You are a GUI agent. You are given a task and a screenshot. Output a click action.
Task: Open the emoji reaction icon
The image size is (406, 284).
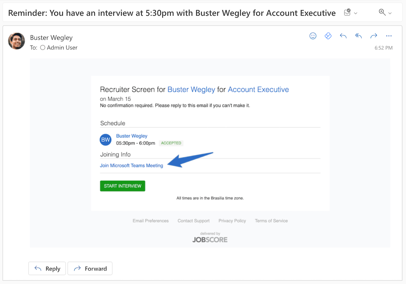(x=313, y=36)
